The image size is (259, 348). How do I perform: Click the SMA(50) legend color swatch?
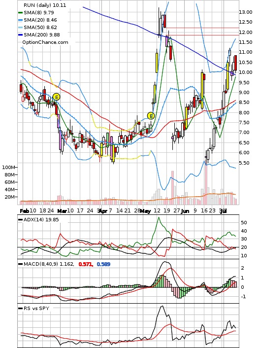[20, 28]
